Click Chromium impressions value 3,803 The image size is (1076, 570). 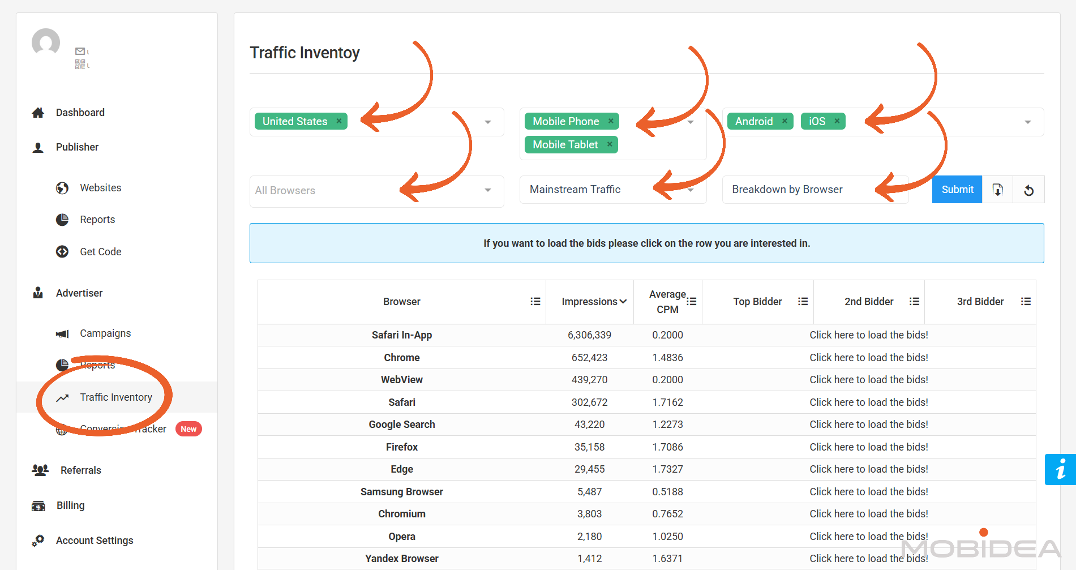[589, 514]
